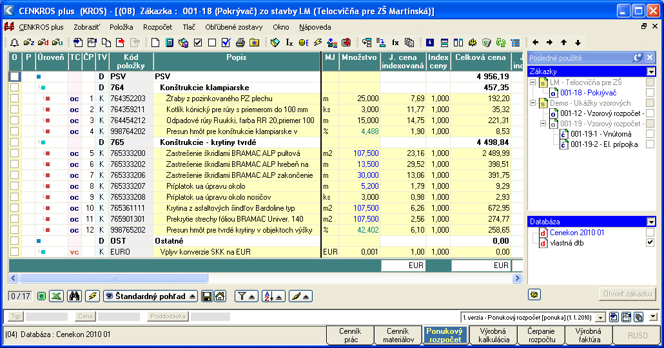The image size is (664, 348).
Task: Open the paintbrush highlight dropdown
Action: [300, 296]
